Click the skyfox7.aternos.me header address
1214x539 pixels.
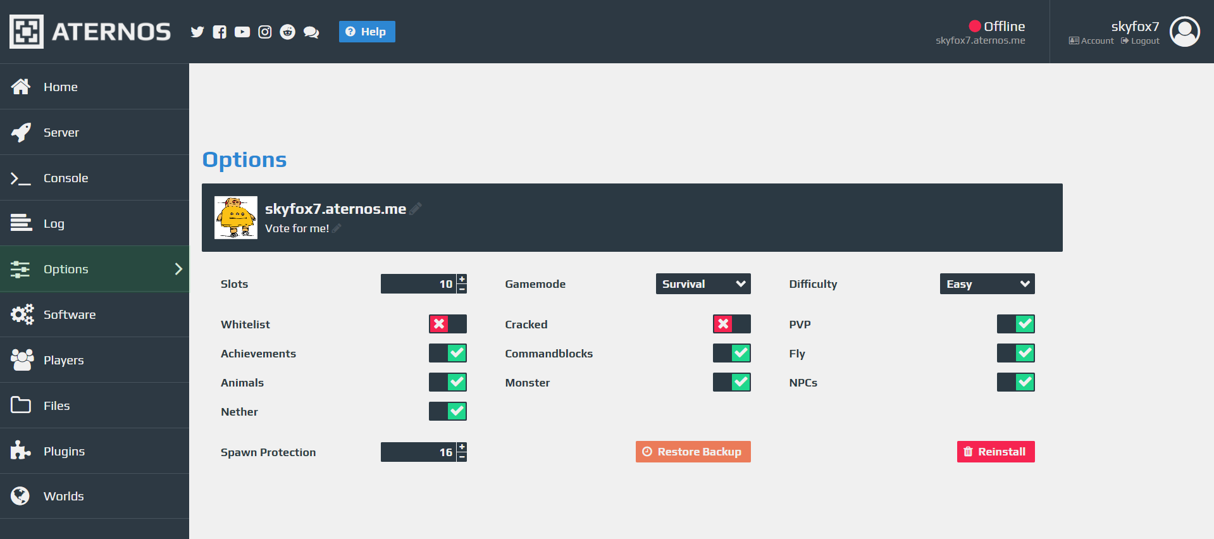click(x=981, y=40)
